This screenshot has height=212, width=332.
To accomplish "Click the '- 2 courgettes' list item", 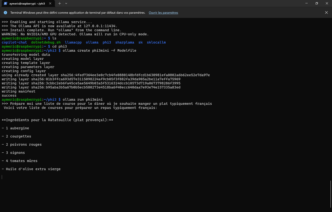I will (16, 136).
